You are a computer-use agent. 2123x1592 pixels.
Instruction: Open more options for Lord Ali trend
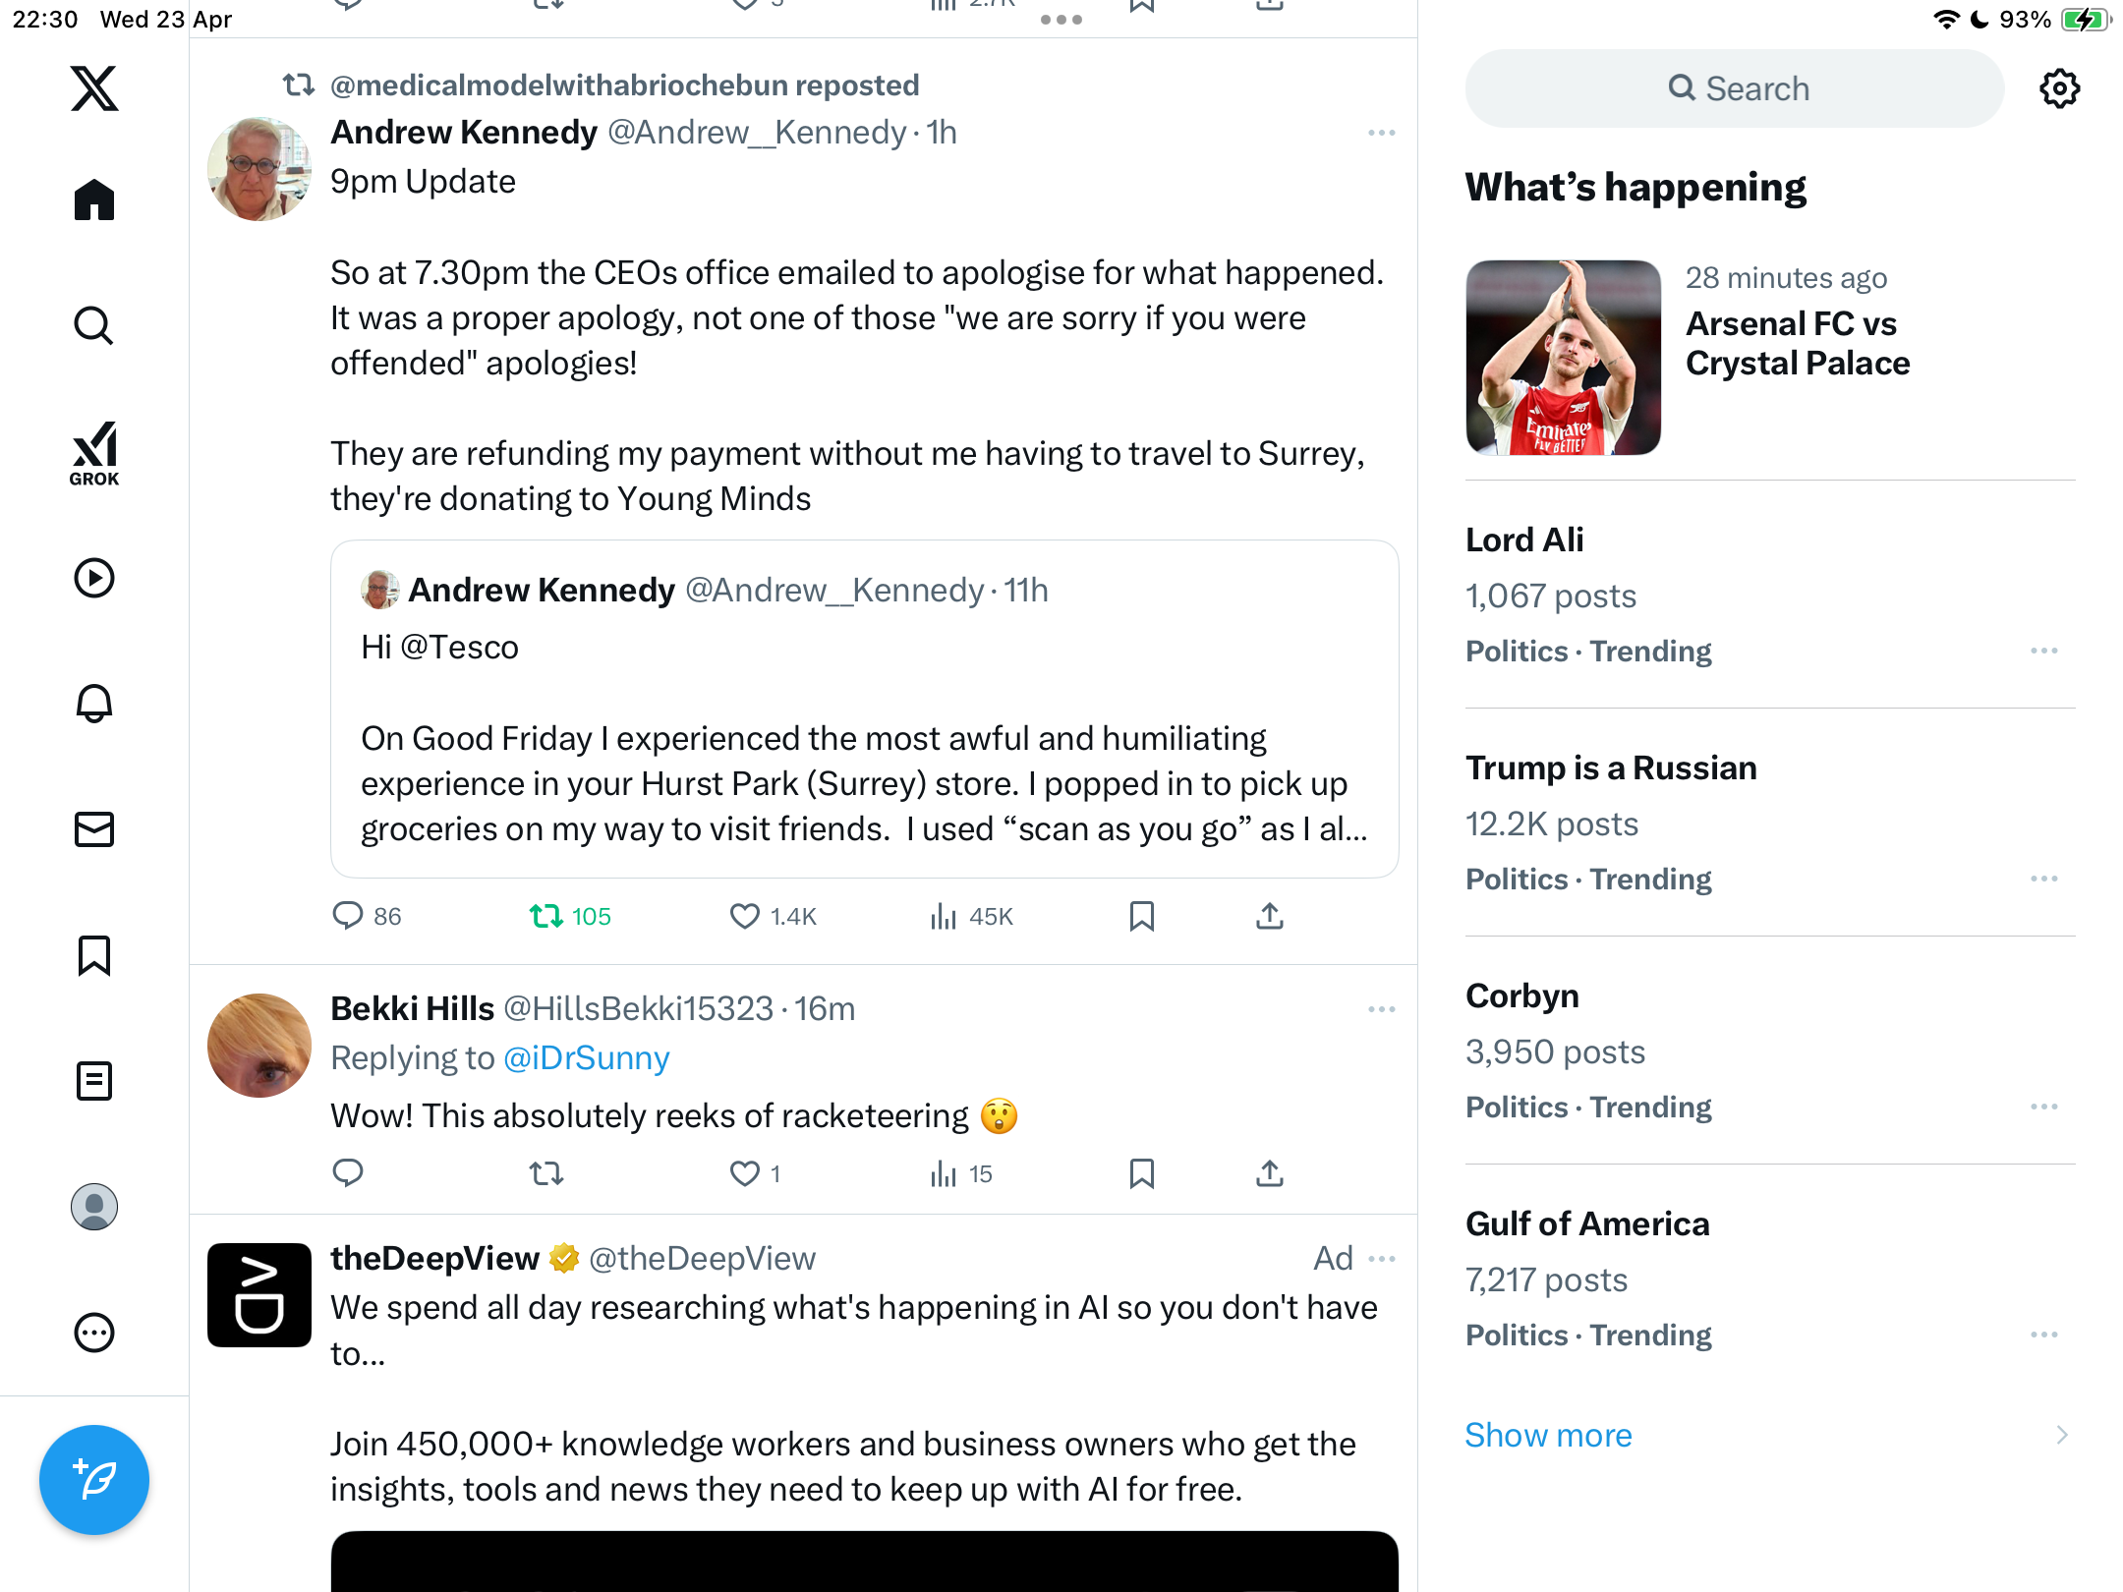2044,651
